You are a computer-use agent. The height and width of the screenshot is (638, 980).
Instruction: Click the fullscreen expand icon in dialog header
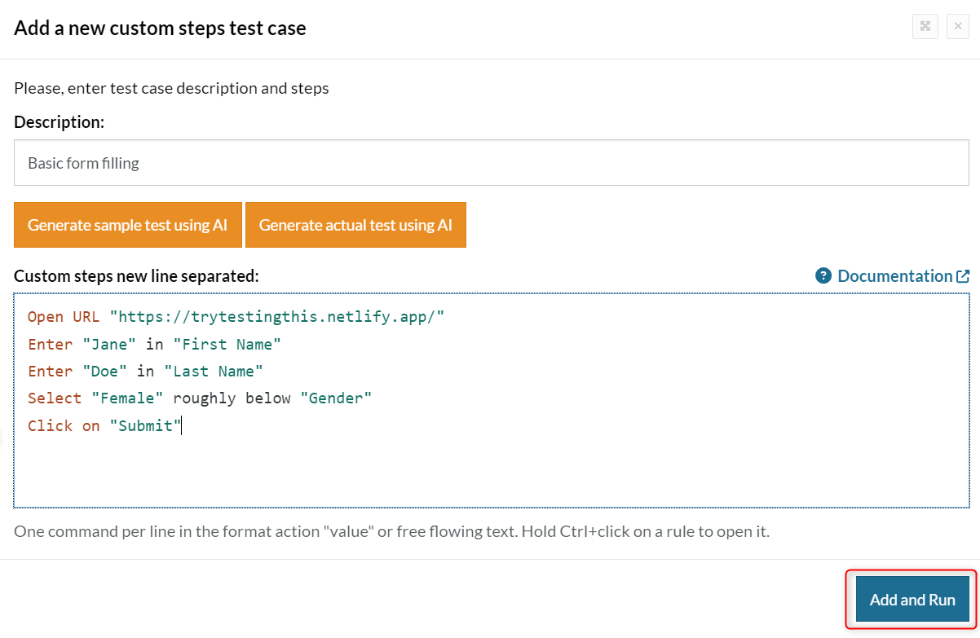pos(925,27)
